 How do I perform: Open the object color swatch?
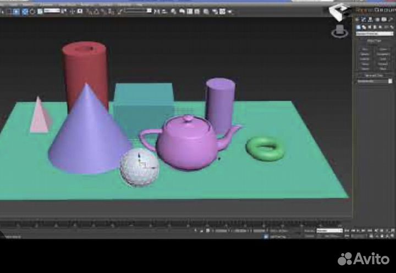(x=391, y=81)
